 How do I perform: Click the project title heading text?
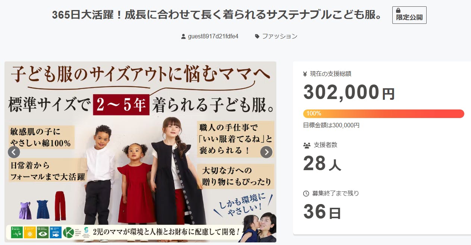(x=217, y=15)
